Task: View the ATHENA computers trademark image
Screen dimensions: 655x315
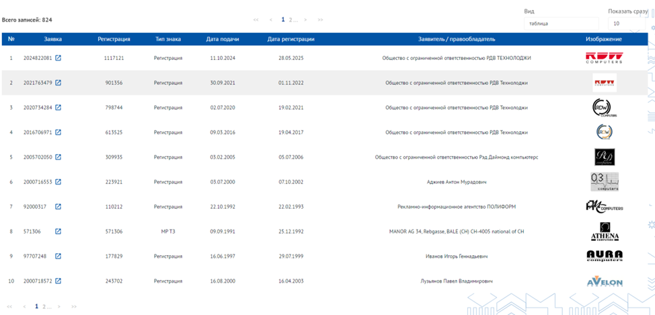Action: pos(604,232)
